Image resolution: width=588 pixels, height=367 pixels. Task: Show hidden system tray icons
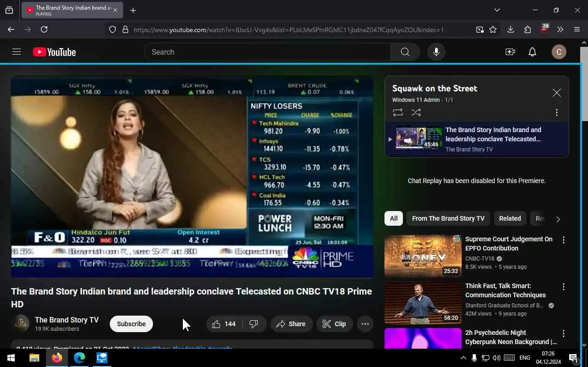[463, 358]
